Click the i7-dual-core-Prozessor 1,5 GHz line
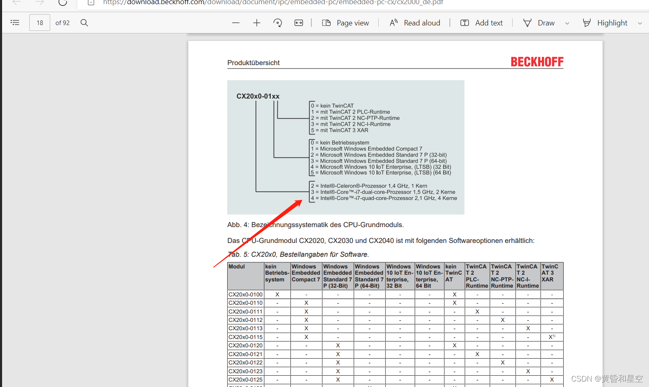Screen dimensions: 649x387 (x=383, y=192)
